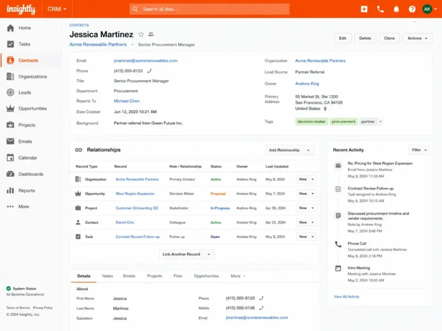Open the CRM app switcher dropdown
Image resolution: width=442 pixels, height=331 pixels.
click(57, 9)
